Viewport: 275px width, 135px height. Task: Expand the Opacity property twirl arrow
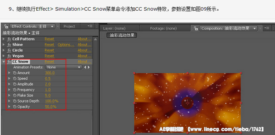[x=10, y=106]
